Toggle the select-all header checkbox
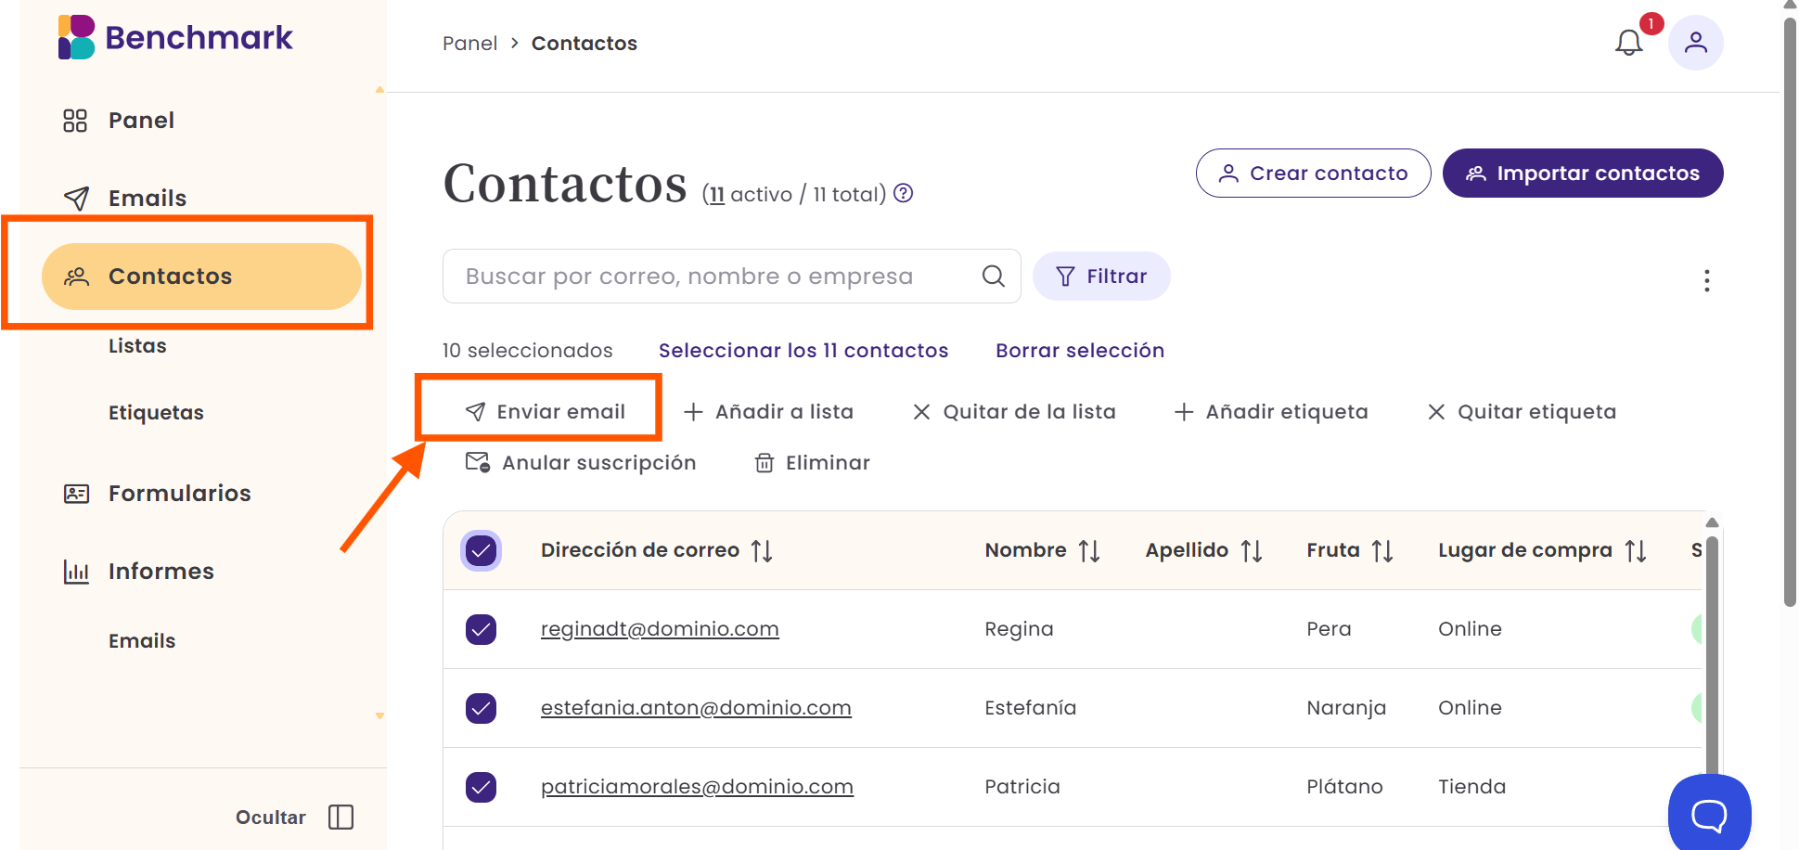Image resolution: width=1799 pixels, height=850 pixels. pyautogui.click(x=481, y=550)
